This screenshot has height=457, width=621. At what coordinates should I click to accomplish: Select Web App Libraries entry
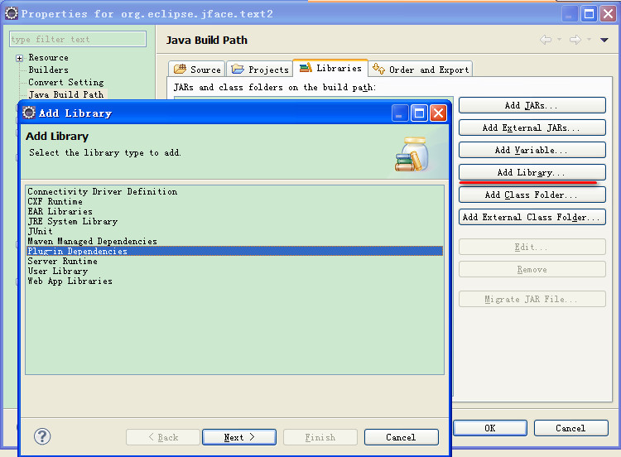(x=234, y=281)
